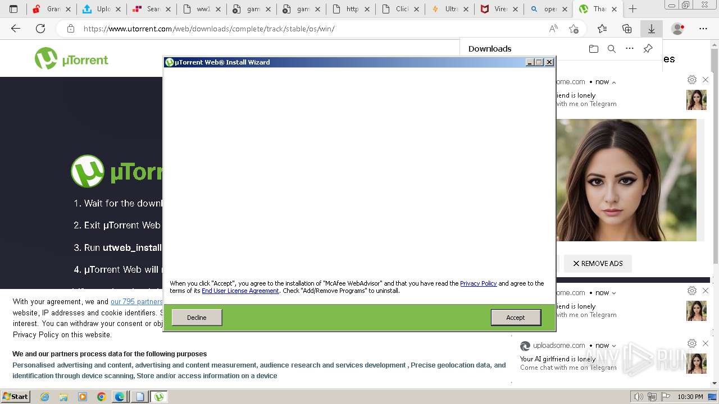The image size is (719, 404).
Task: Refresh the current page
Action: pos(40,29)
